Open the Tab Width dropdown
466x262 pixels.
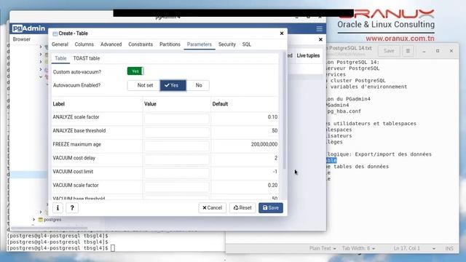pyautogui.click(x=358, y=248)
